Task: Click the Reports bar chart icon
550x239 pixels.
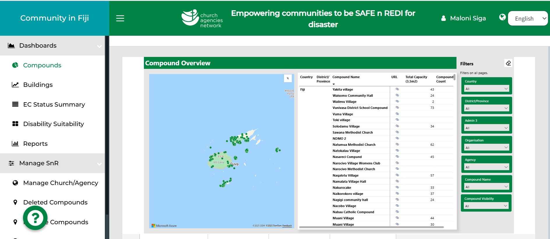Action: (15, 143)
